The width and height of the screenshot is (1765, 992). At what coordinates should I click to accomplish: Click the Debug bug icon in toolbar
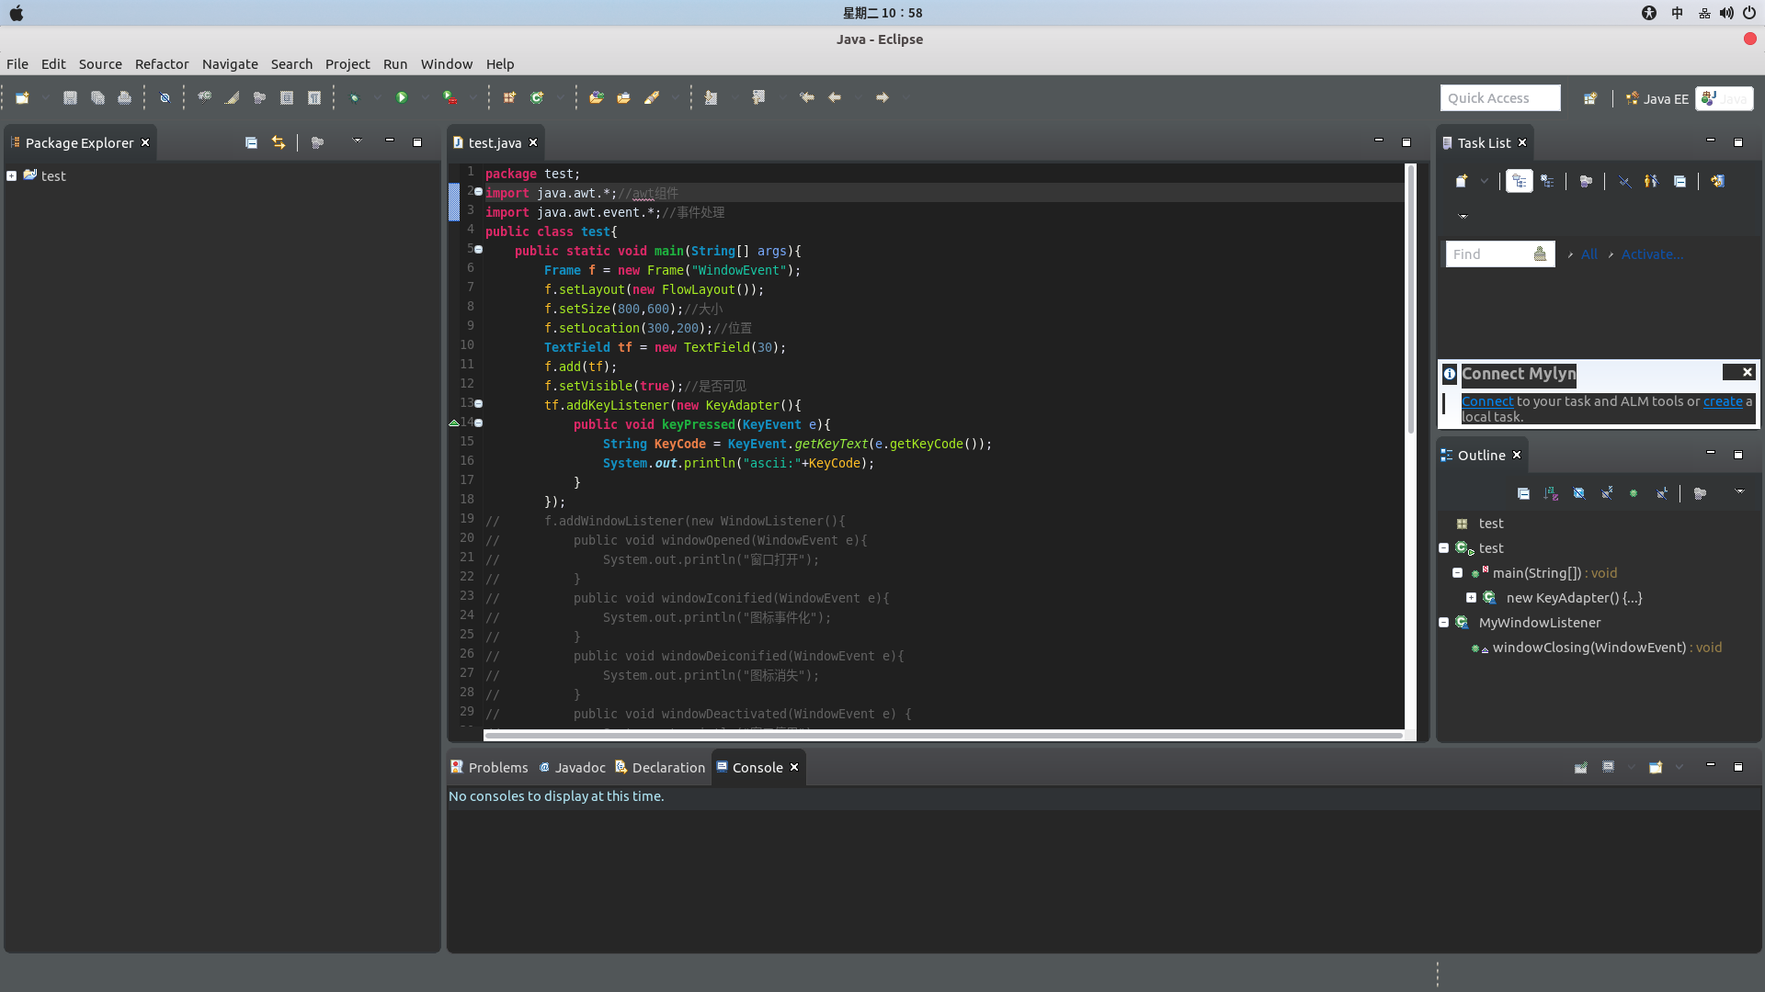click(355, 97)
